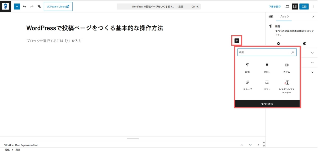Expand the first collapsed sidebar panel chevron

(x=312, y=53)
